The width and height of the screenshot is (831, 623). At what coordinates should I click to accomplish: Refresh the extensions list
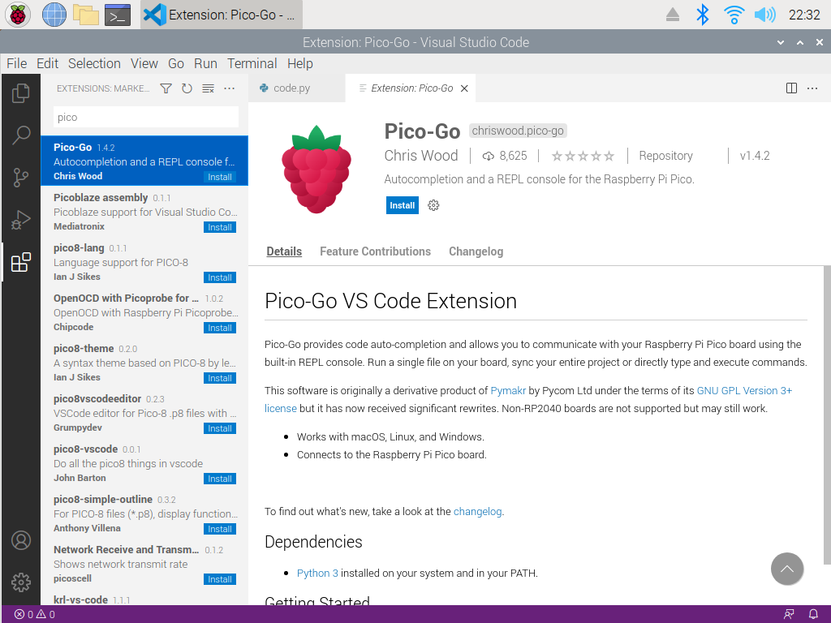(187, 88)
